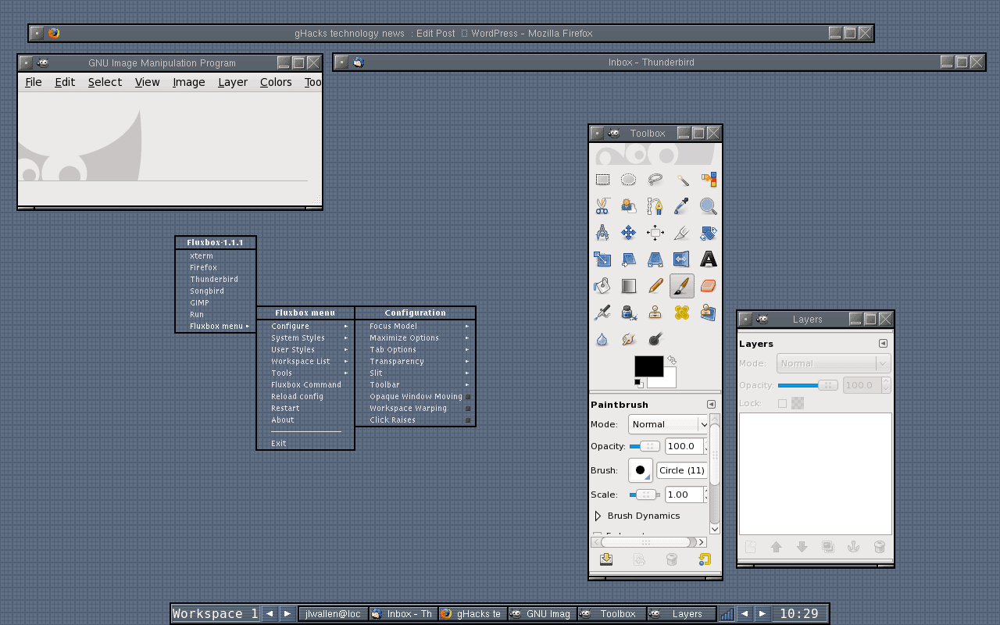Toggle Opaque Window Moving option
The width and height of the screenshot is (1000, 625).
pos(415,396)
